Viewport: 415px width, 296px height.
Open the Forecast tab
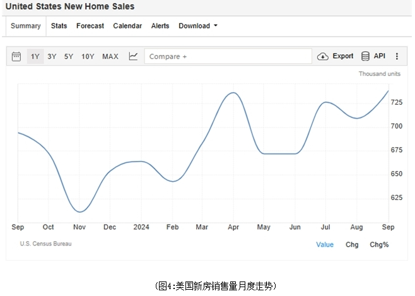click(x=90, y=26)
